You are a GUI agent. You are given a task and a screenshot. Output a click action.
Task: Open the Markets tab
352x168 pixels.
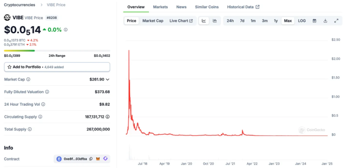coord(160,7)
